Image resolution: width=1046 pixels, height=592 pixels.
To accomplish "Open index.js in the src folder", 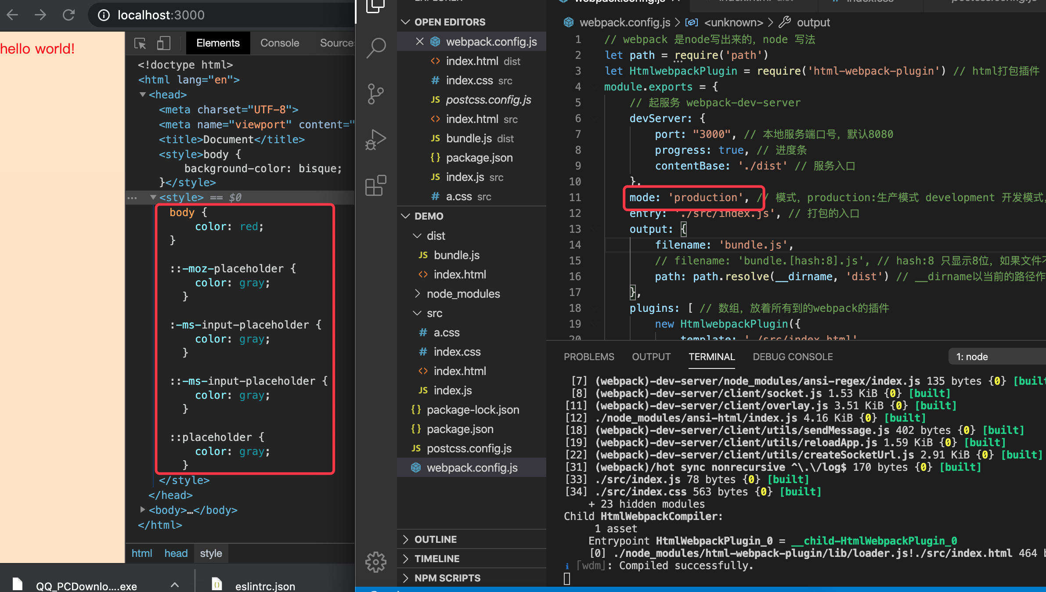I will (472, 390).
